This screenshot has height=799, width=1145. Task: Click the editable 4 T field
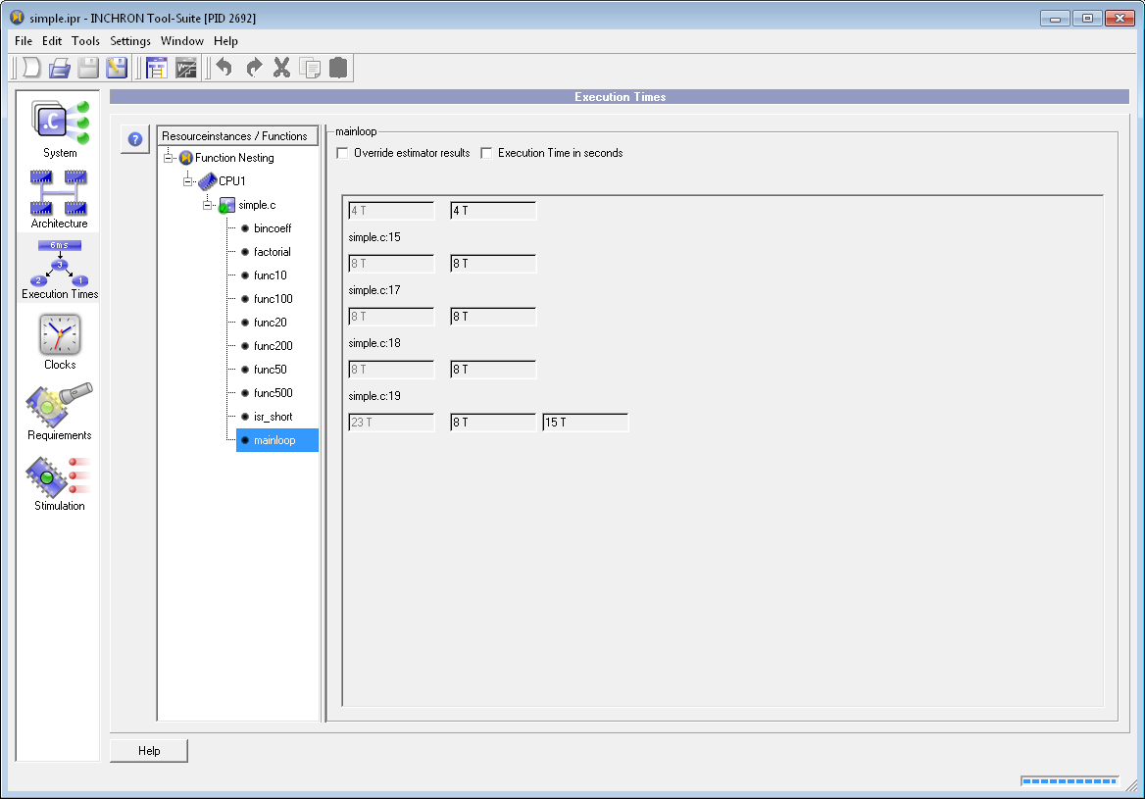(493, 211)
